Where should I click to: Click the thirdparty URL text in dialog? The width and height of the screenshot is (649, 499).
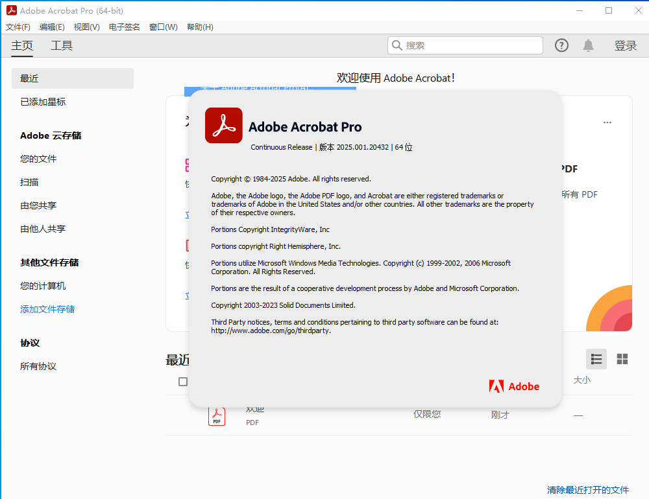pos(271,331)
